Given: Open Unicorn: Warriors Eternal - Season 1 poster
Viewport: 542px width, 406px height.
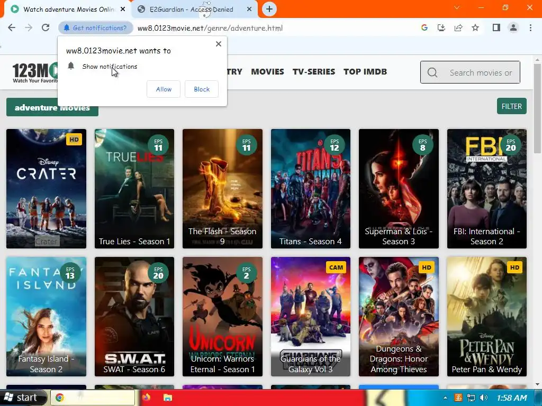Looking at the screenshot, I should [223, 317].
